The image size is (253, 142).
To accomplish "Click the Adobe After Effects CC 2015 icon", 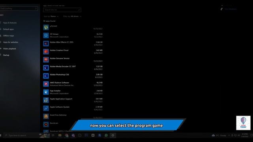I will (46, 43).
